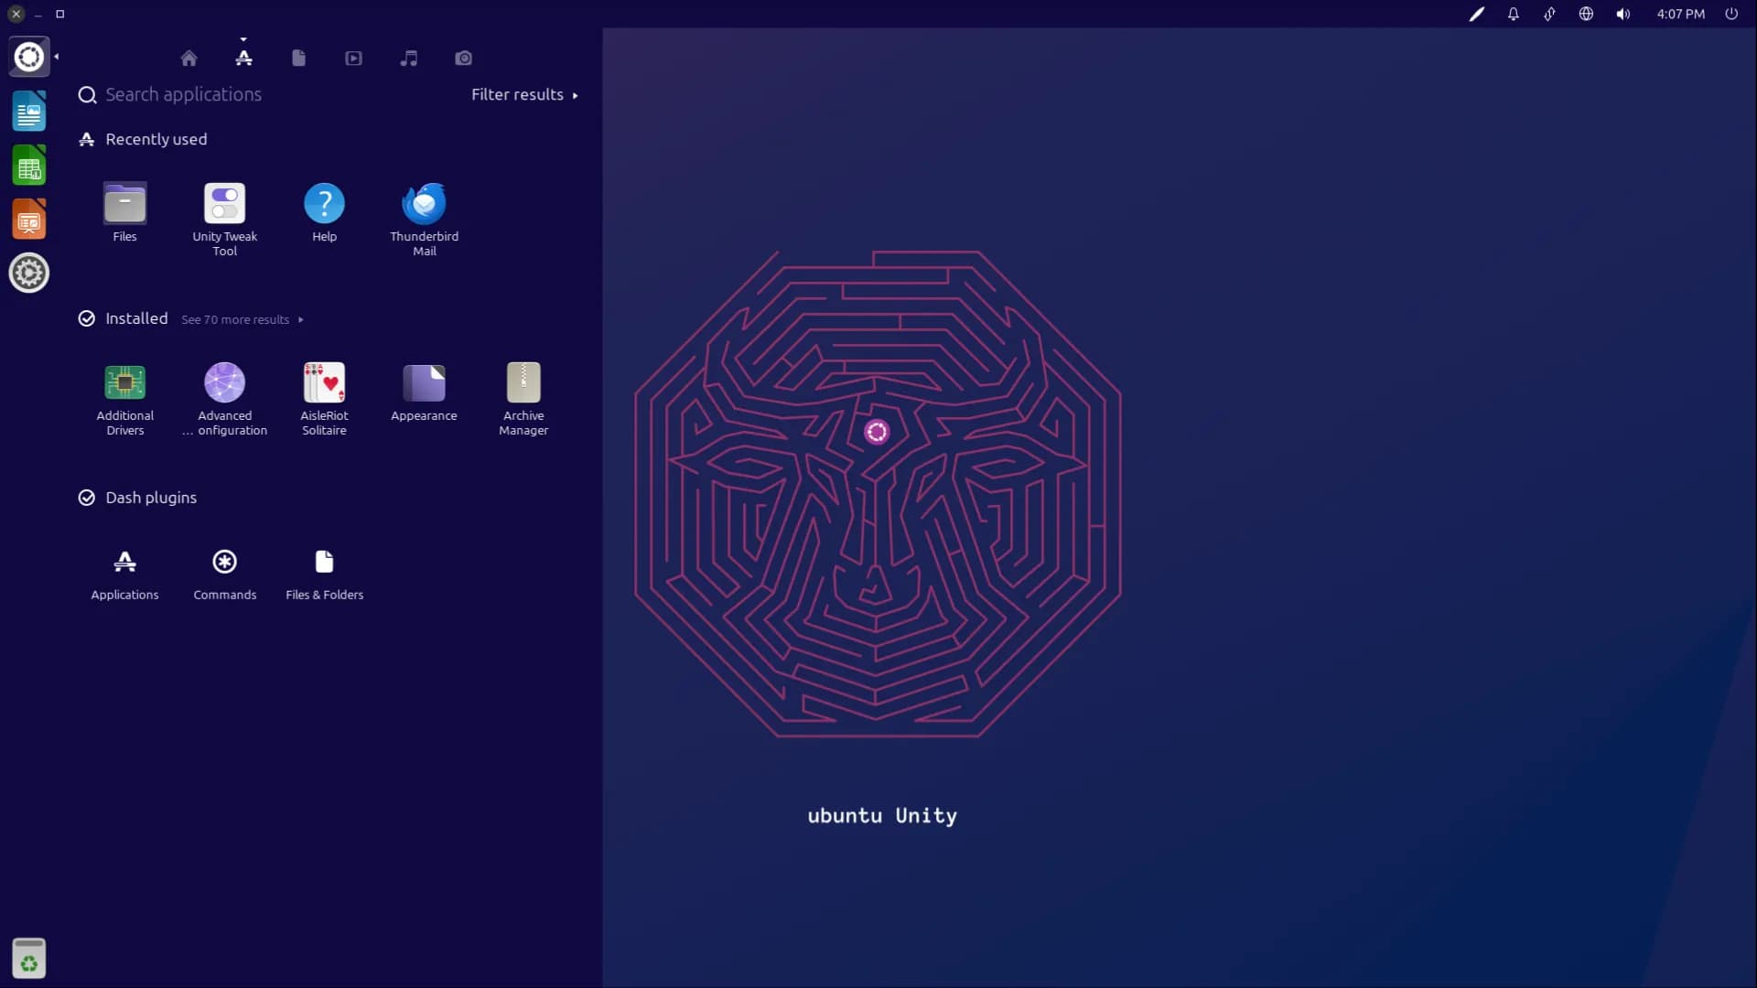This screenshot has width=1757, height=988.
Task: Open the Music lens
Action: coord(408,58)
